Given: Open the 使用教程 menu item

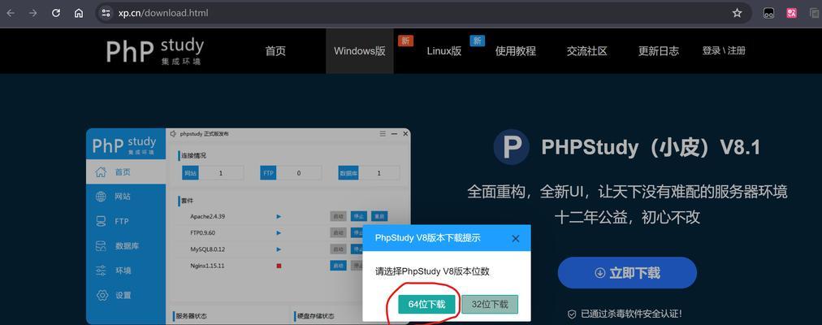Looking at the screenshot, I should coord(516,51).
